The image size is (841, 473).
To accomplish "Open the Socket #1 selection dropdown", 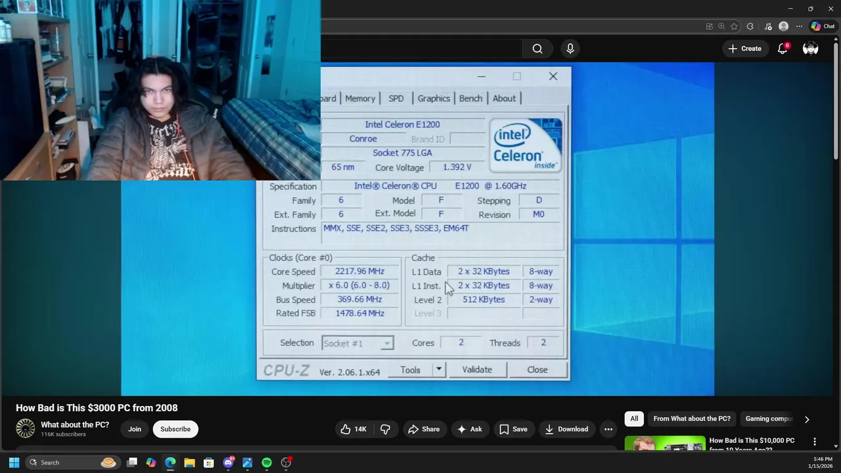I will tap(357, 344).
